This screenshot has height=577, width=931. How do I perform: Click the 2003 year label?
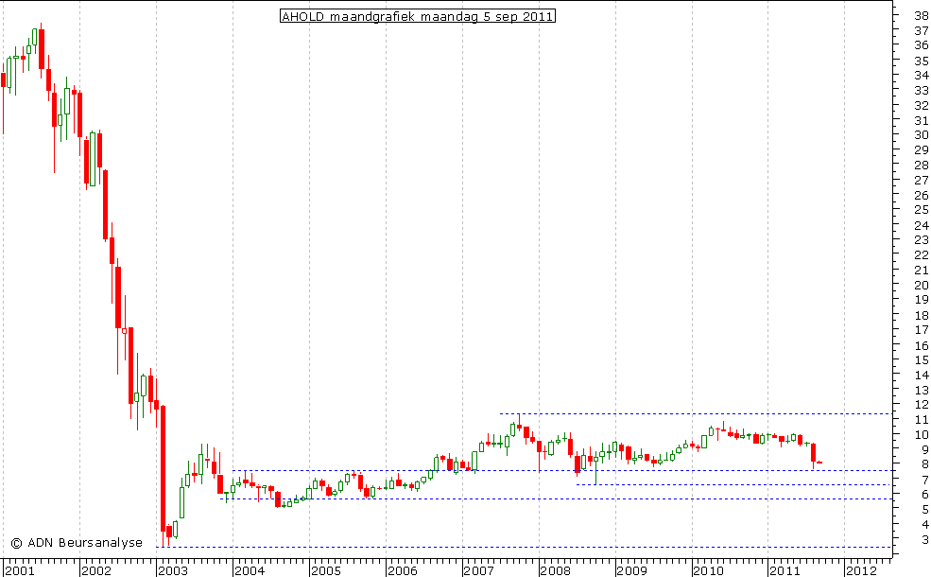[x=173, y=571]
